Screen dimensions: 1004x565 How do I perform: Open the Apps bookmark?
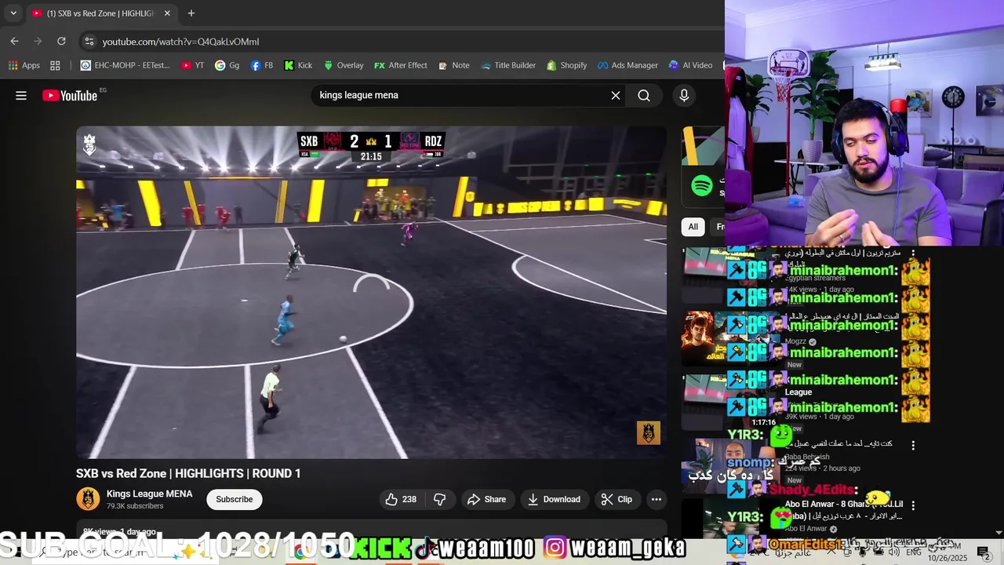coord(24,65)
